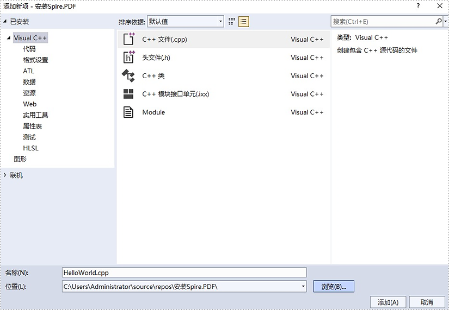Focus the 名称 field containing HelloWorld.cpp

click(x=184, y=273)
